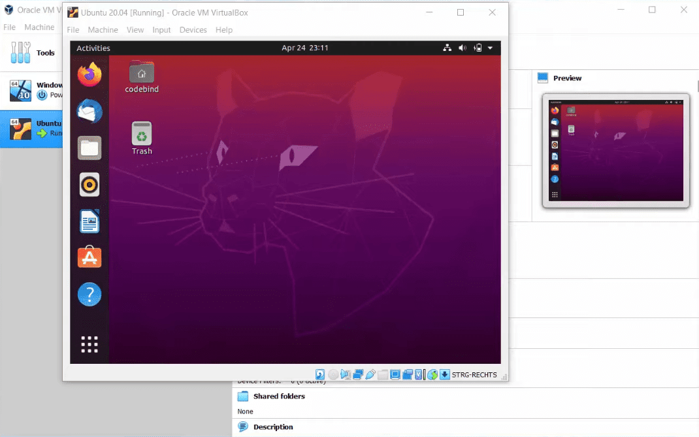Viewport: 699px width, 437px height.
Task: Click Activities in the Ubuntu top bar
Action: 93,48
